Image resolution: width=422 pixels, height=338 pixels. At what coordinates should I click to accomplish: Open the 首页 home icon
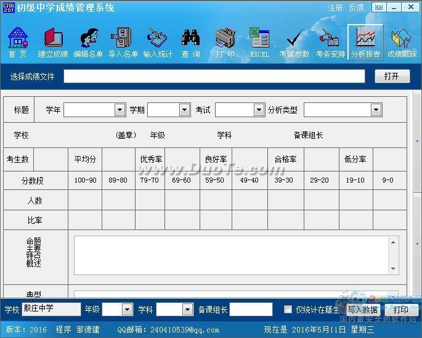[x=18, y=43]
